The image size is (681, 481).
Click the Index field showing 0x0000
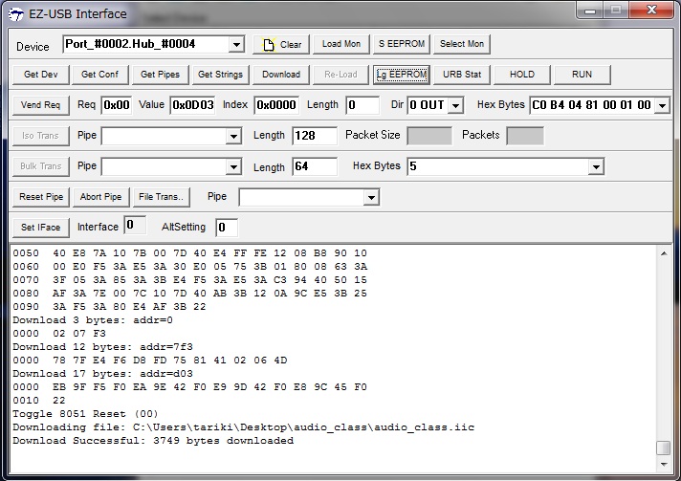click(276, 105)
